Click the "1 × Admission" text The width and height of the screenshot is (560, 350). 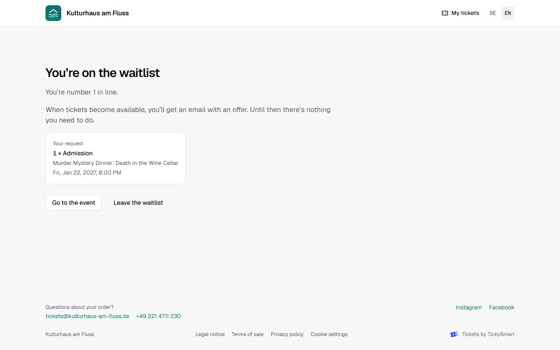tap(73, 153)
